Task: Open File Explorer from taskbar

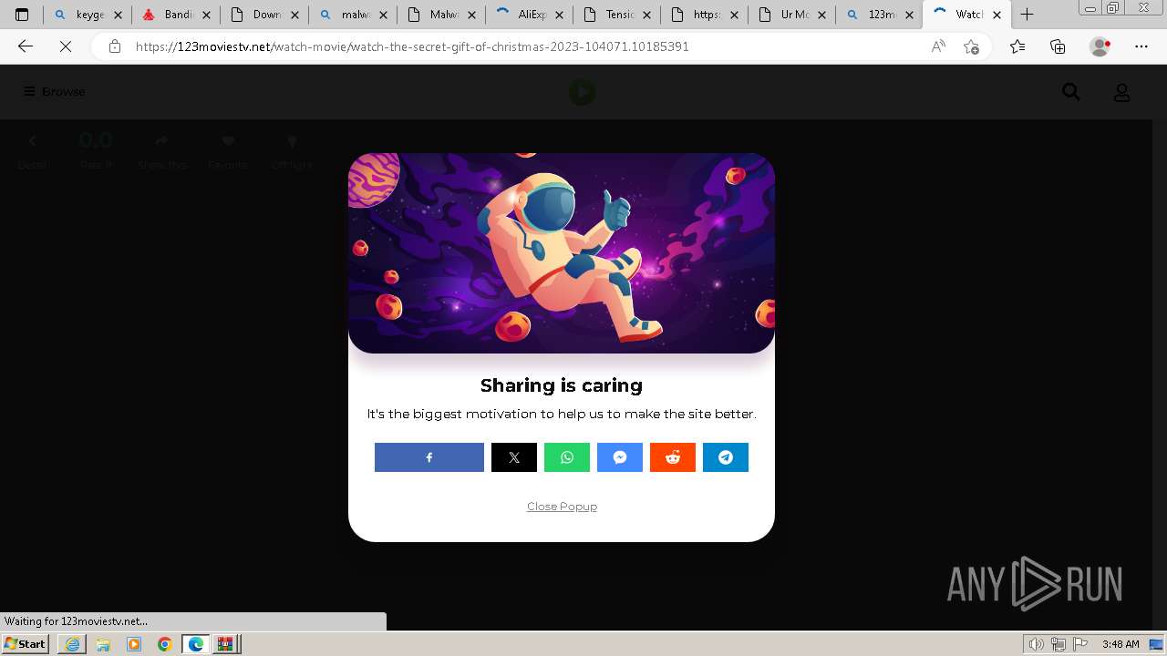Action: click(x=103, y=644)
